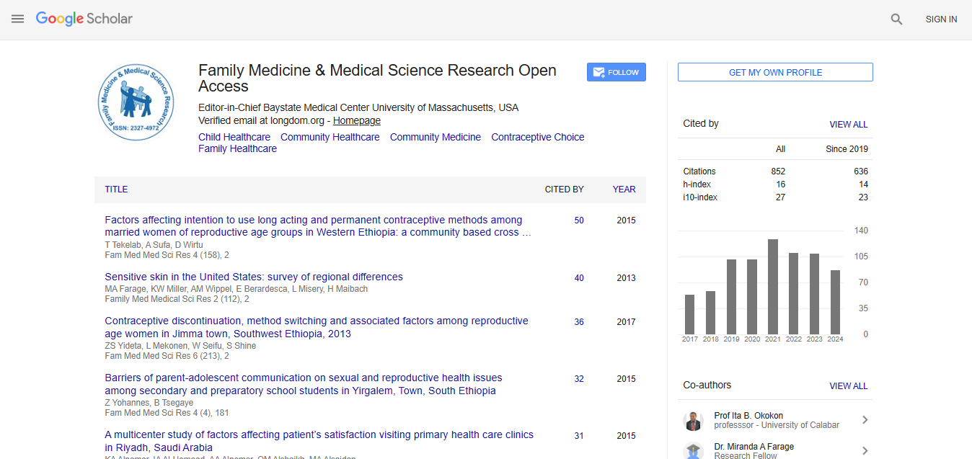Screen dimensions: 972x459
Task: Expand Dr. Miranda A Farage chevron
Action: [865, 451]
